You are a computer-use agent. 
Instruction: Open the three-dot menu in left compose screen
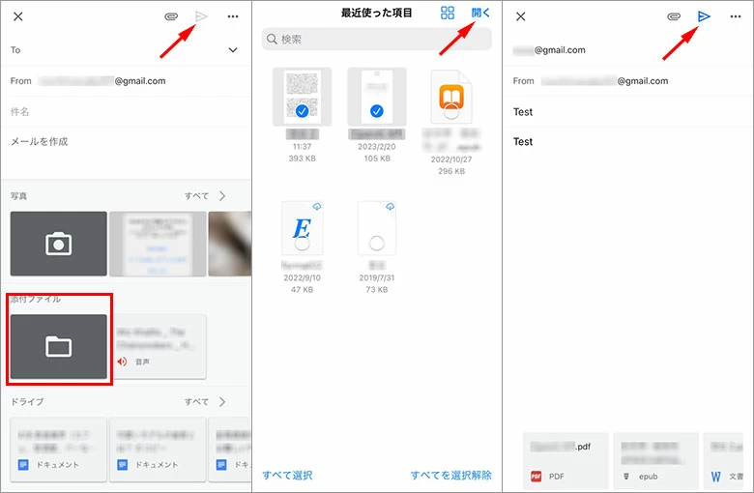tap(232, 16)
